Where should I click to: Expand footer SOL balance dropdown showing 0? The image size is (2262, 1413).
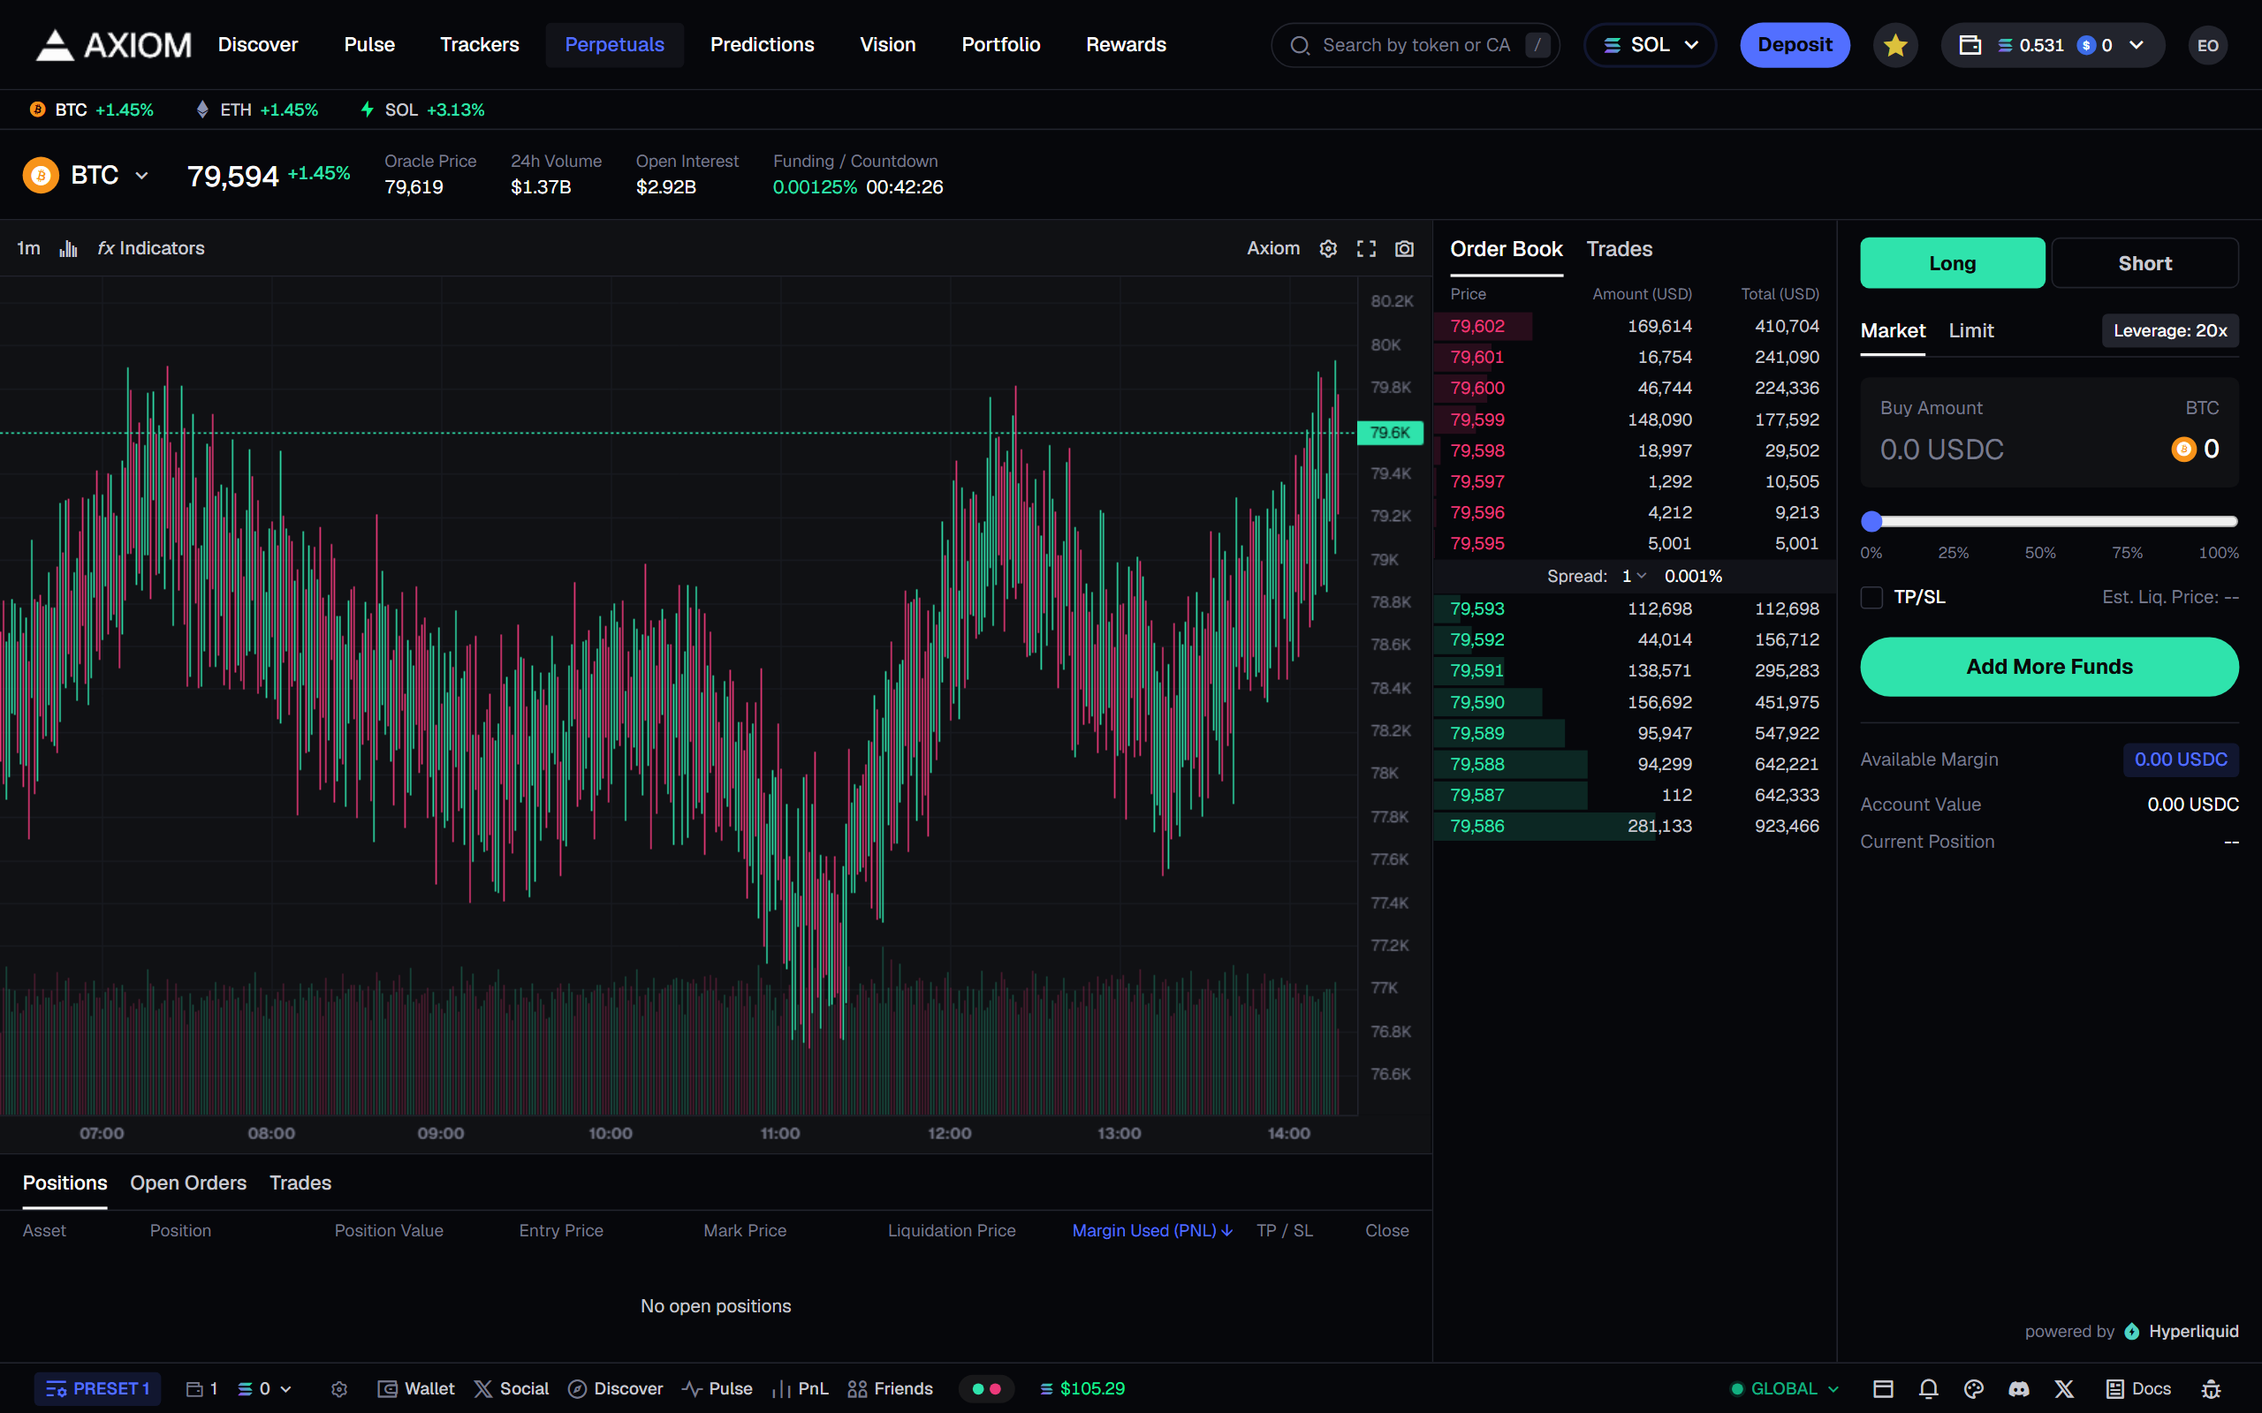pyautogui.click(x=264, y=1388)
